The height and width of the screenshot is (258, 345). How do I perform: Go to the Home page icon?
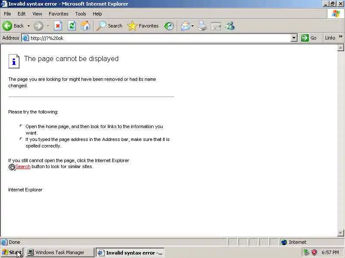point(85,26)
